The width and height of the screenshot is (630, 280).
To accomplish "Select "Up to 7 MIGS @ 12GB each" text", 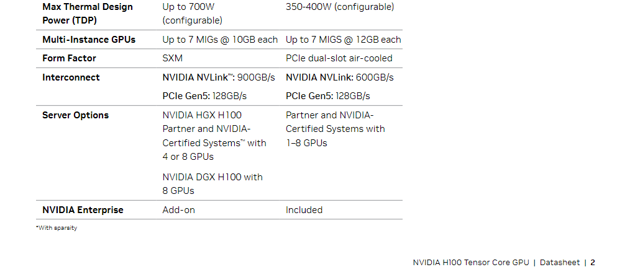I will [343, 40].
